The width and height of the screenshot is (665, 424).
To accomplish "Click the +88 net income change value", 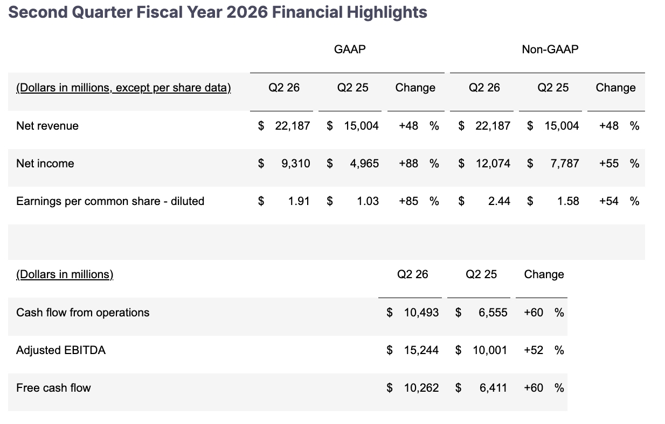I will click(408, 164).
